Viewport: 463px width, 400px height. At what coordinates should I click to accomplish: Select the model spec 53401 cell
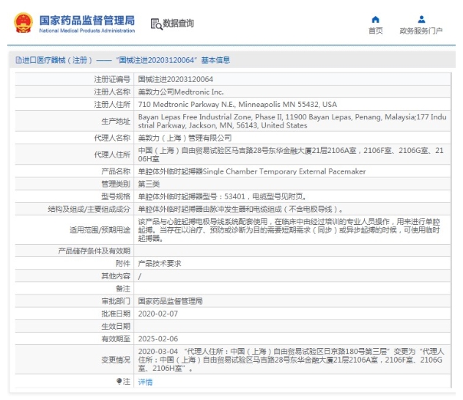coord(292,196)
